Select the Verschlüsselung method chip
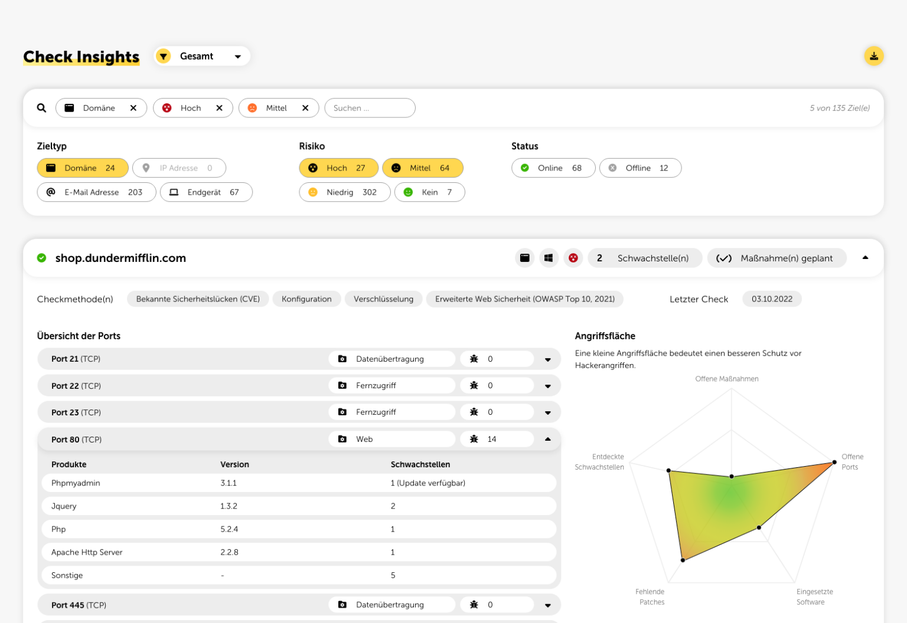Viewport: 907px width, 623px height. coord(383,299)
